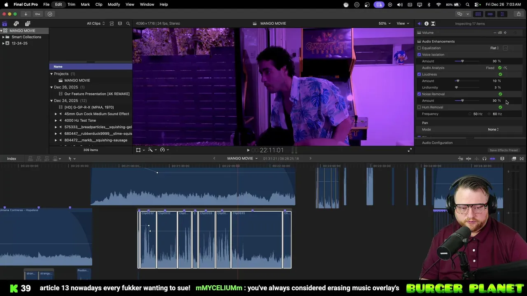
Task: Uncheck the Loudness checkbox
Action: click(419, 74)
